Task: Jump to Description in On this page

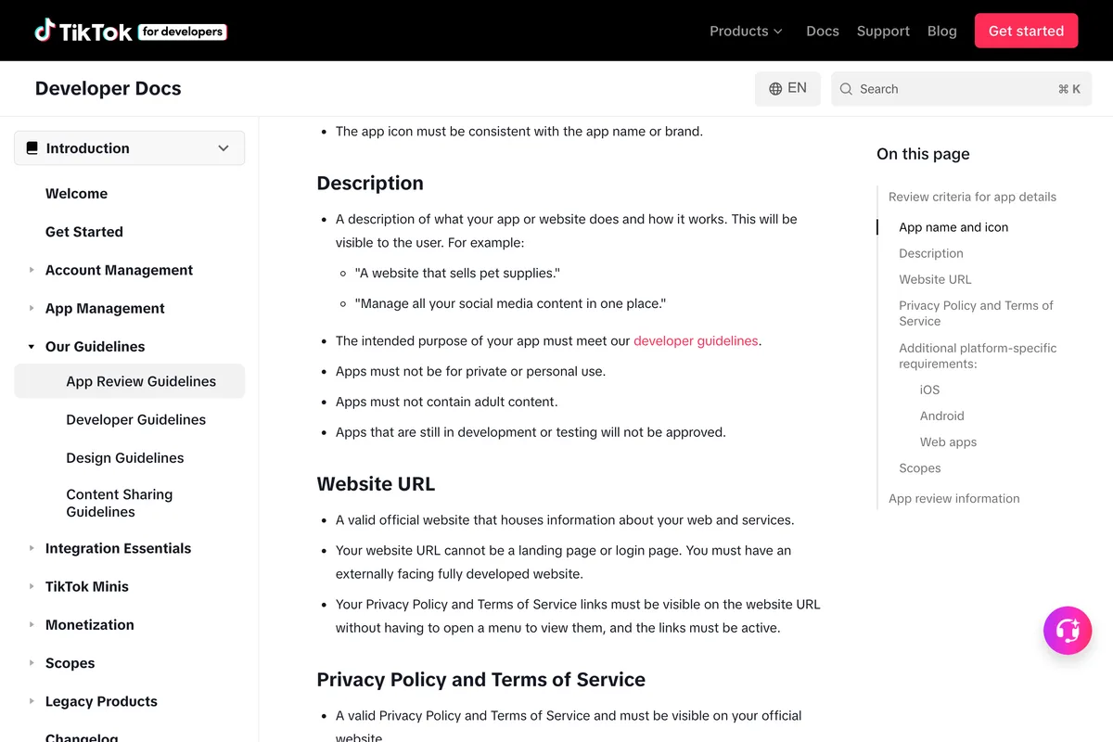Action: [931, 253]
